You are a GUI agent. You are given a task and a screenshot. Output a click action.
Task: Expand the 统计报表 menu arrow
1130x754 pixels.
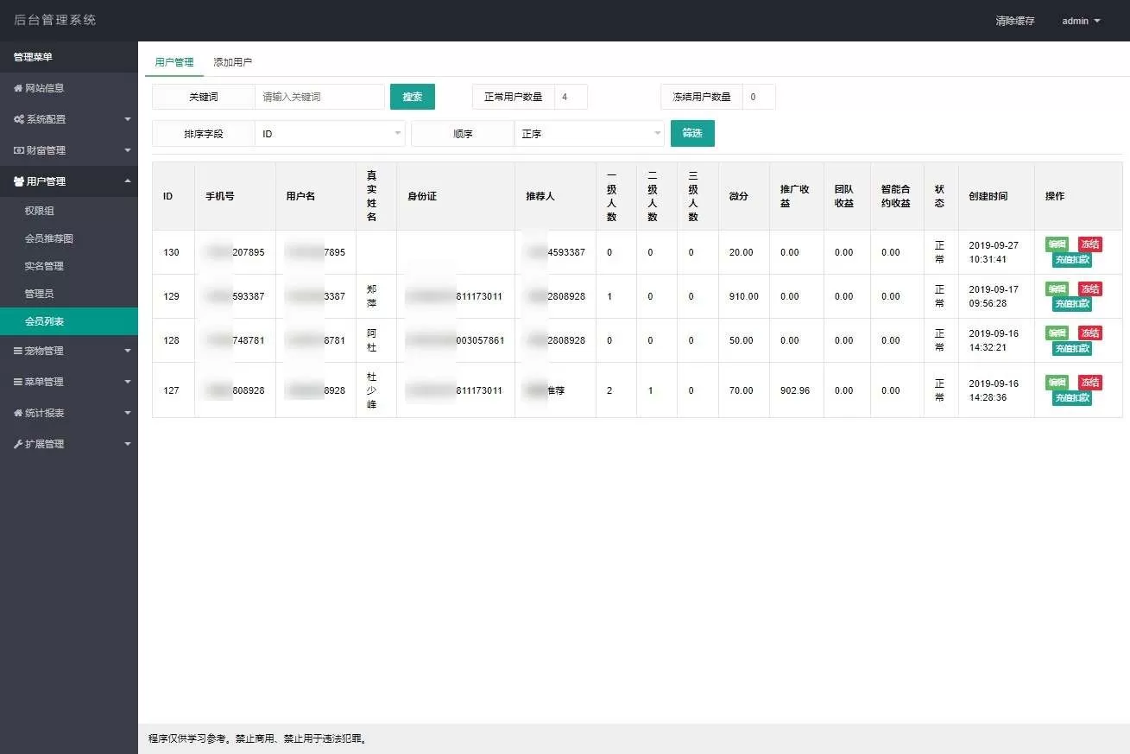[x=128, y=413]
